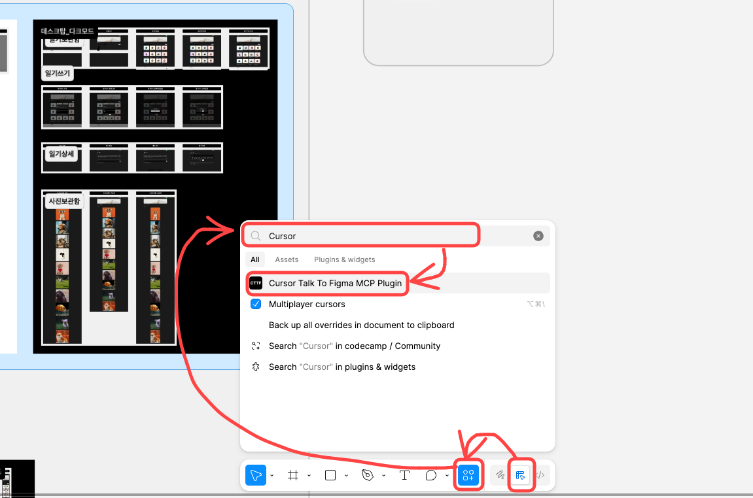Select the Pen tool

coord(368,475)
